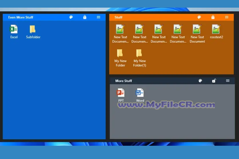Select the My New Folder icon
239x159 pixels.
pyautogui.click(x=120, y=53)
